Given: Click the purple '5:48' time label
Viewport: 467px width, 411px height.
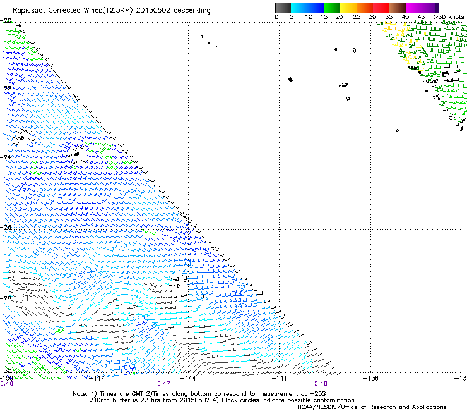Looking at the screenshot, I should (321, 384).
